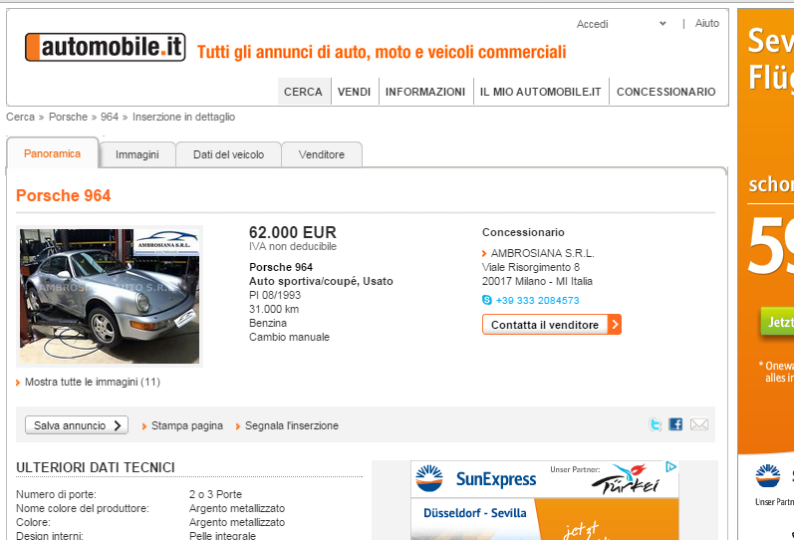This screenshot has width=794, height=540.
Task: Send listing by email envelope icon
Action: (x=699, y=424)
